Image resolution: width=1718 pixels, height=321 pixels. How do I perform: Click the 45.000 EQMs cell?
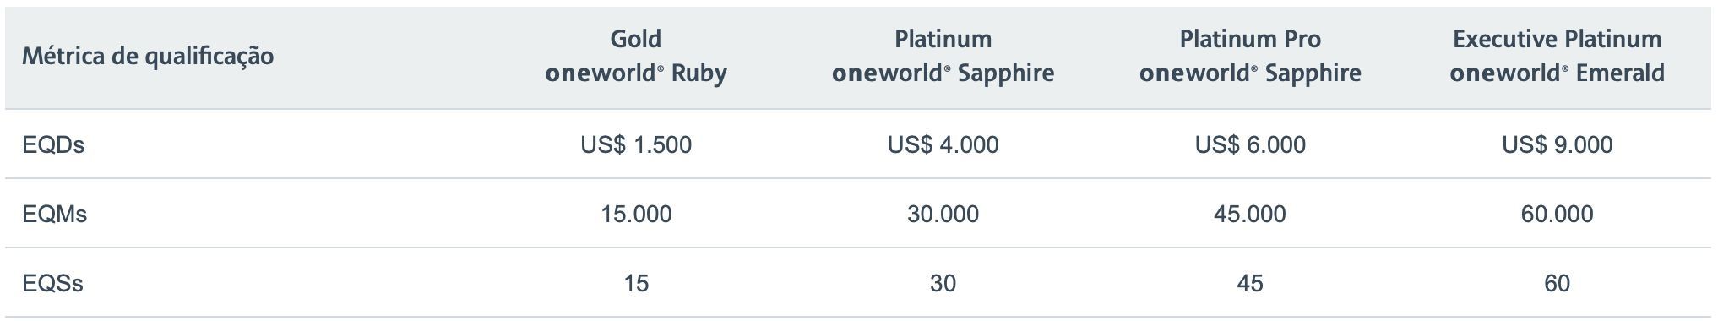[x=1250, y=215]
